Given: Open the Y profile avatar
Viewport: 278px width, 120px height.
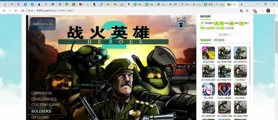Looking at the screenshot, I should (268, 10).
